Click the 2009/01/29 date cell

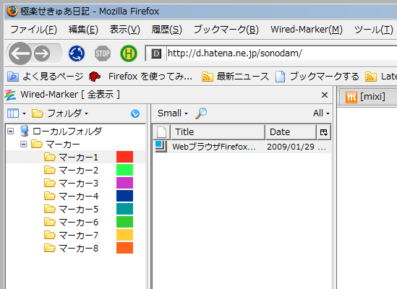pos(296,147)
